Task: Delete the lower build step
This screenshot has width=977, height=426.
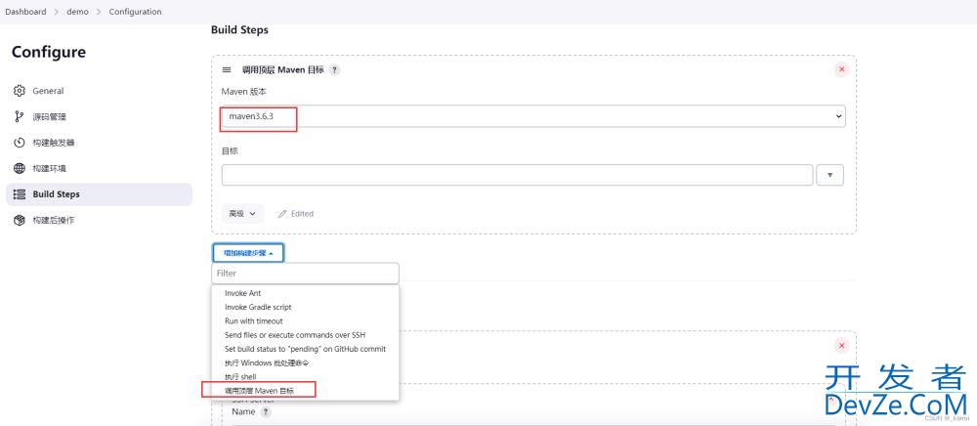Action: [x=842, y=345]
